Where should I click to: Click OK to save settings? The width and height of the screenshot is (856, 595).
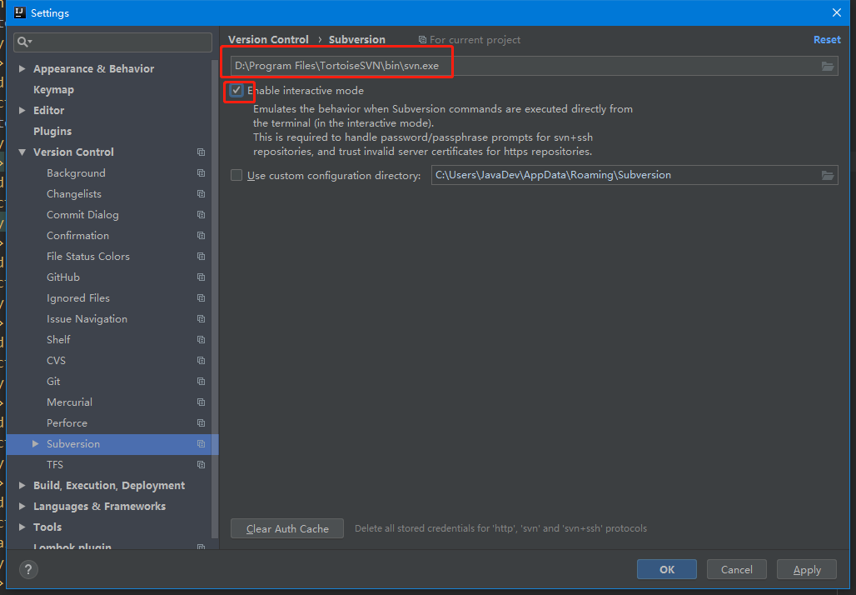tap(667, 569)
